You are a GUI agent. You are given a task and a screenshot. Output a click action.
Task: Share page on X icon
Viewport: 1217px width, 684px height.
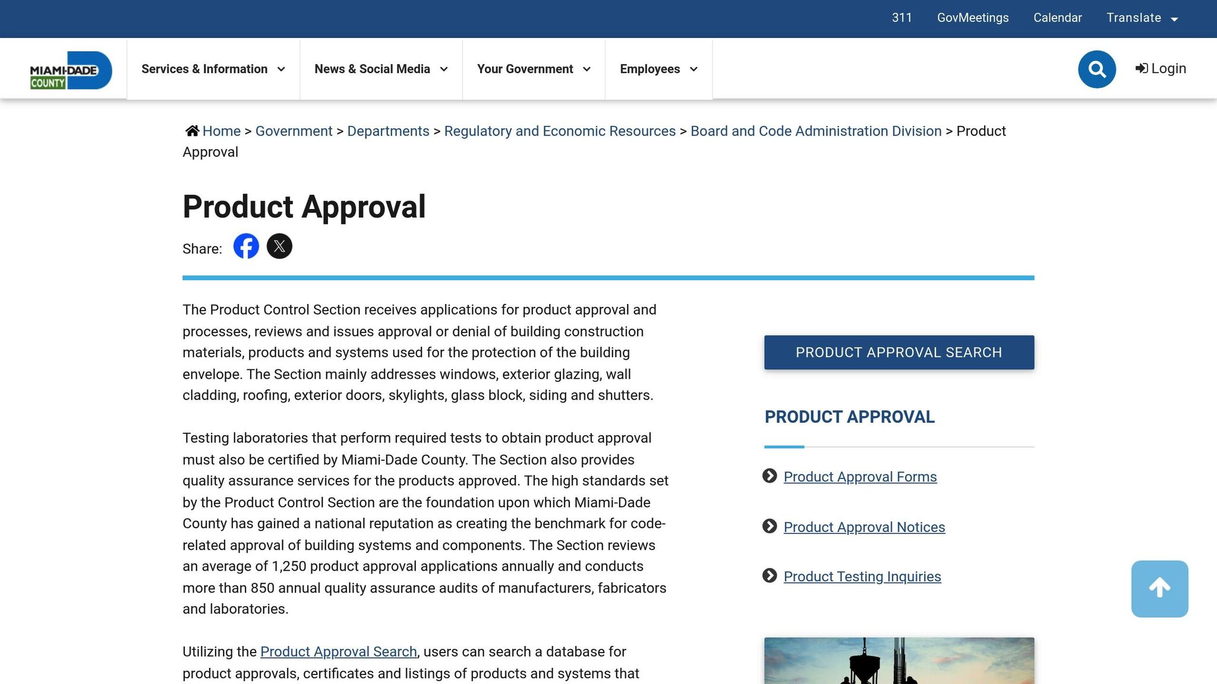(x=279, y=246)
